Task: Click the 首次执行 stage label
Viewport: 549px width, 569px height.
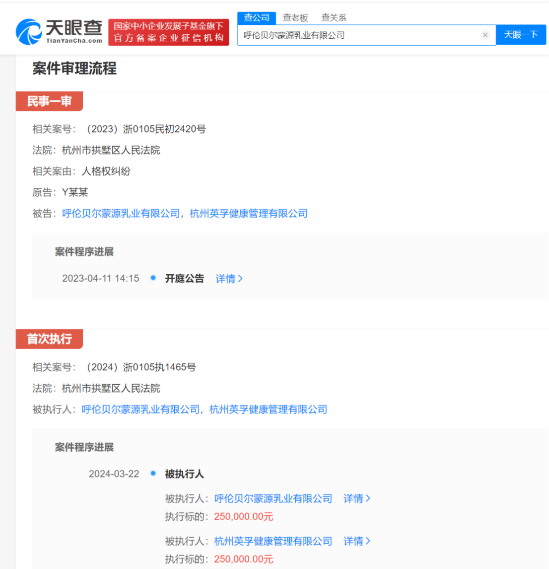Action: tap(49, 339)
